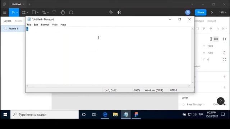Image resolution: width=230 pixels, height=129 pixels.
Task: Click the height field 1080
Action: click(x=210, y=53)
